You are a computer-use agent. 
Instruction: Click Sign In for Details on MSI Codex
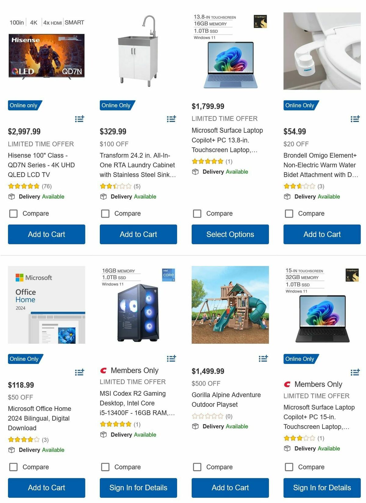point(138,488)
